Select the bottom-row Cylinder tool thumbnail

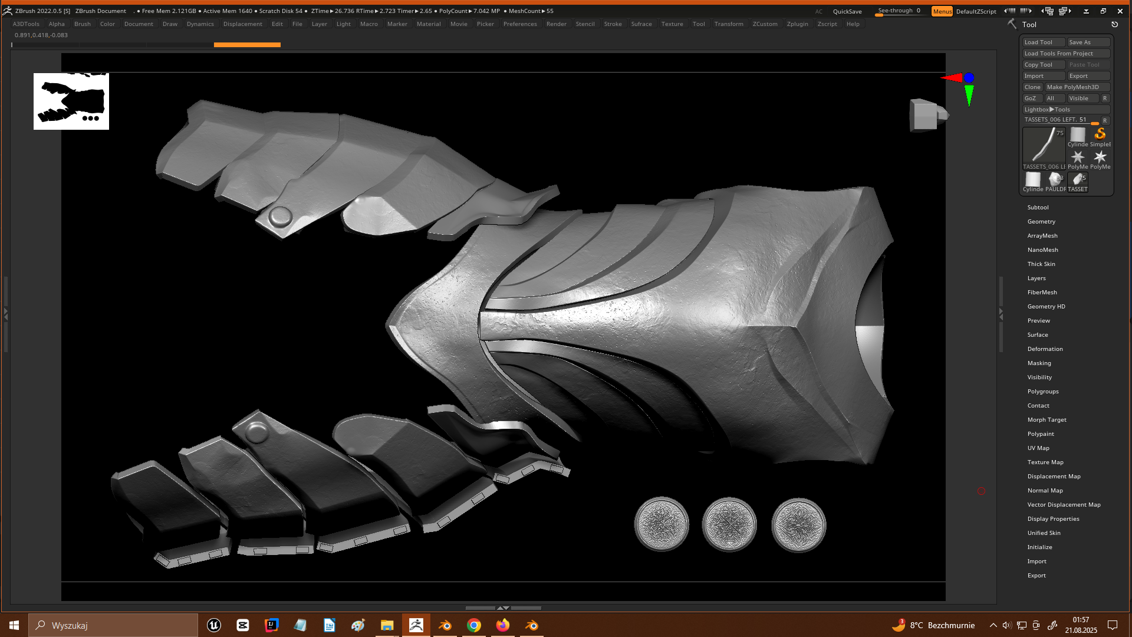1033,182
